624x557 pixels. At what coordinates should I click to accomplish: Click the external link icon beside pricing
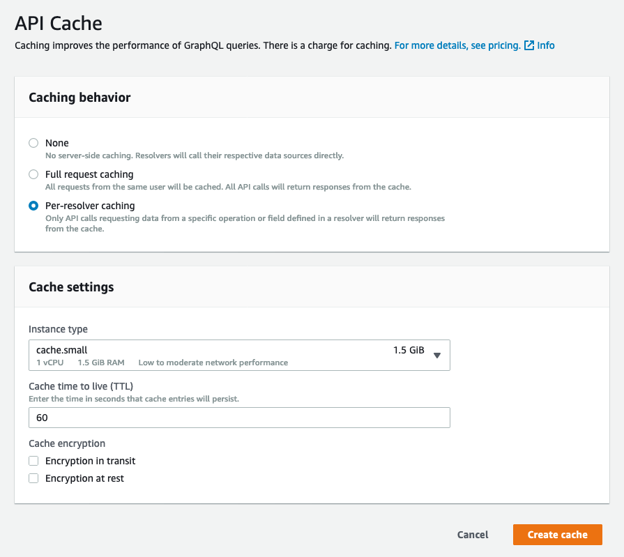pos(529,45)
